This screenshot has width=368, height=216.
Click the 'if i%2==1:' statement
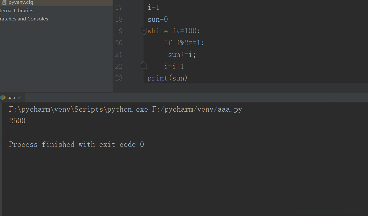(x=184, y=43)
